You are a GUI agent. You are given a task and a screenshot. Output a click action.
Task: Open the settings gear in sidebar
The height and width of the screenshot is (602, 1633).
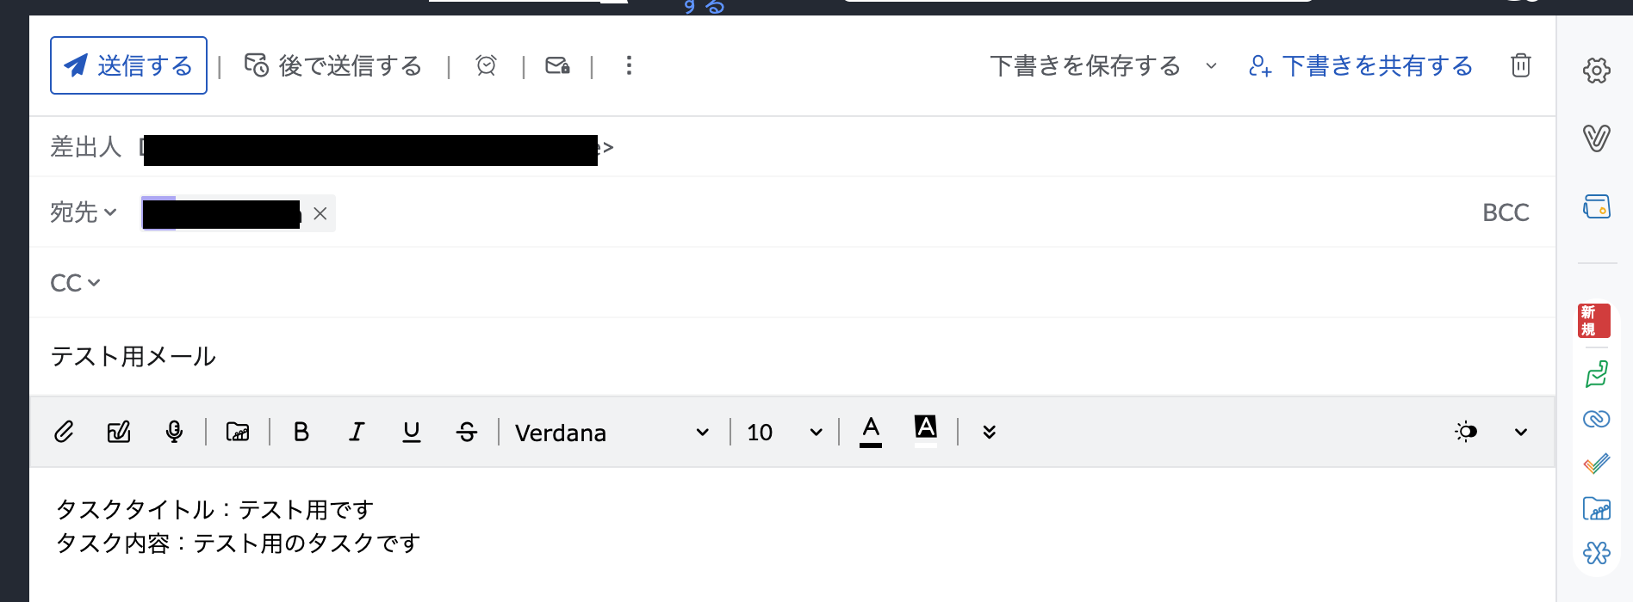(x=1597, y=71)
